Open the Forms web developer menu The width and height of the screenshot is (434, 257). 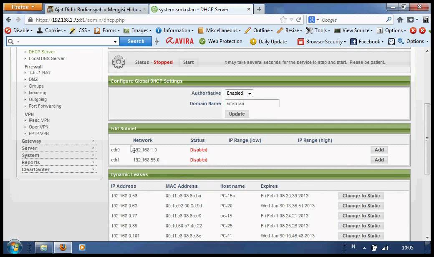107,30
